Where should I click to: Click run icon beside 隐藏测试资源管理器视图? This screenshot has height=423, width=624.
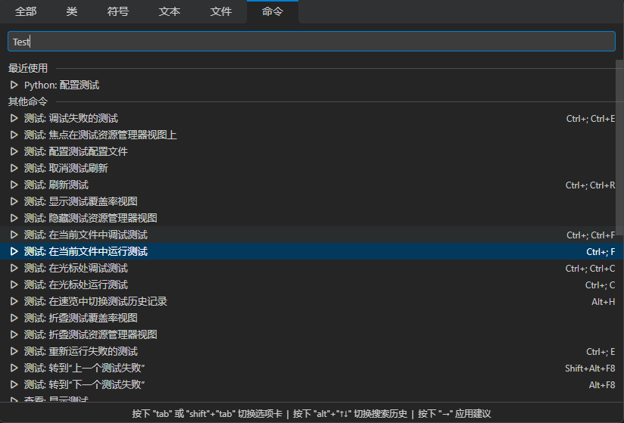pyautogui.click(x=14, y=218)
